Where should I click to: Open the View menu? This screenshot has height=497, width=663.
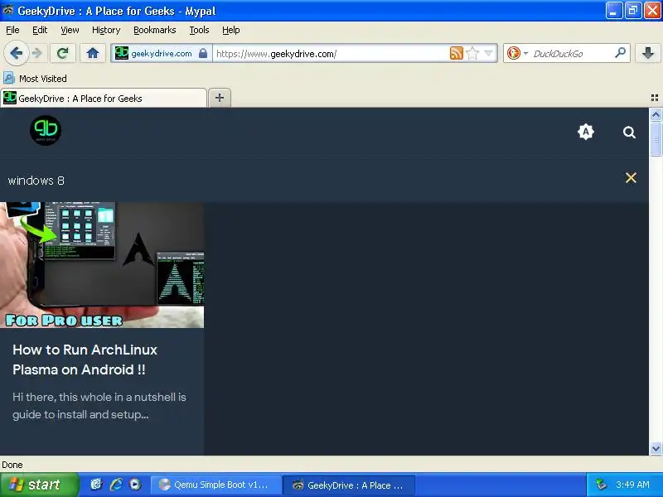(70, 30)
